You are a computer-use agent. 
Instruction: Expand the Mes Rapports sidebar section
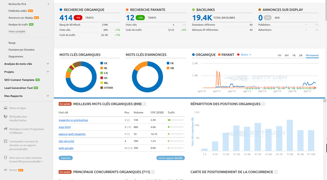[27, 96]
